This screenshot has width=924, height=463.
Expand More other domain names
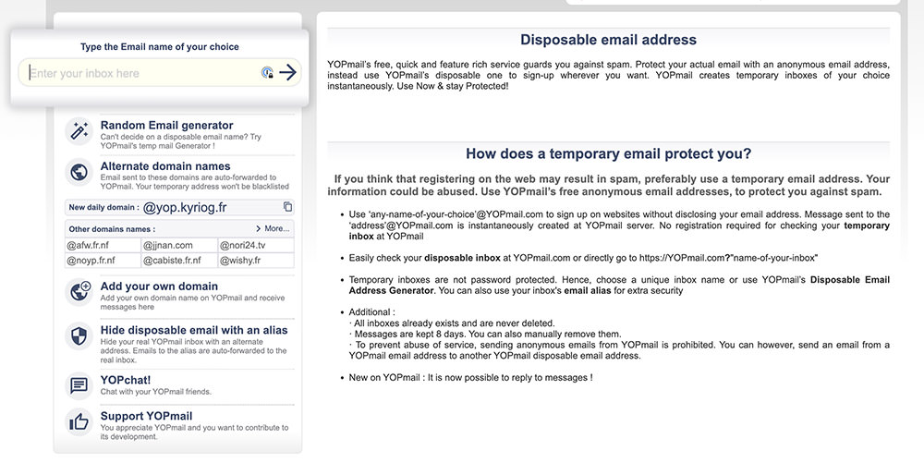(273, 228)
